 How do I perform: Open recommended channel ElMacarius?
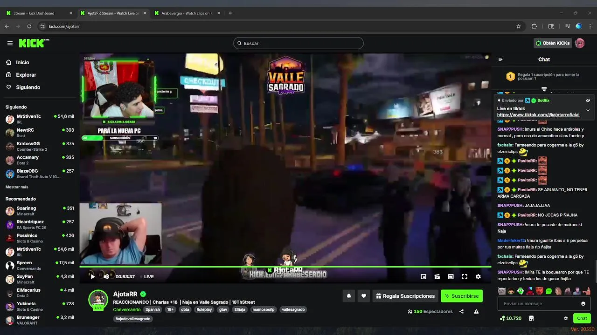(40, 293)
